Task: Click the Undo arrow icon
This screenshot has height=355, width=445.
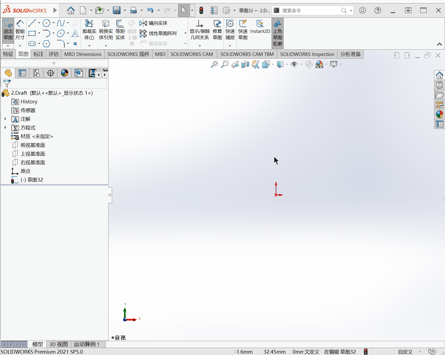Action: click(x=150, y=11)
